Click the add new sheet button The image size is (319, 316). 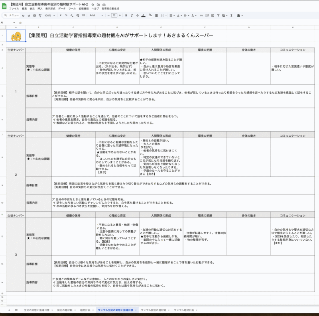point(9,310)
